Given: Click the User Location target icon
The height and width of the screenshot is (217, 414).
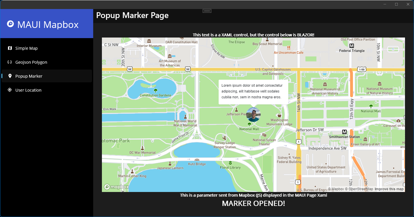Looking at the screenshot, I should pyautogui.click(x=10, y=90).
